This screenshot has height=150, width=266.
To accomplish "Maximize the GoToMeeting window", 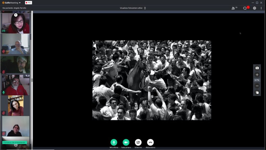I will click(x=257, y=3).
